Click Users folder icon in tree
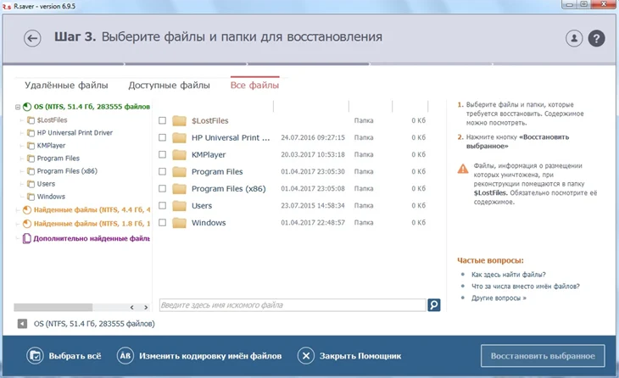 click(31, 184)
